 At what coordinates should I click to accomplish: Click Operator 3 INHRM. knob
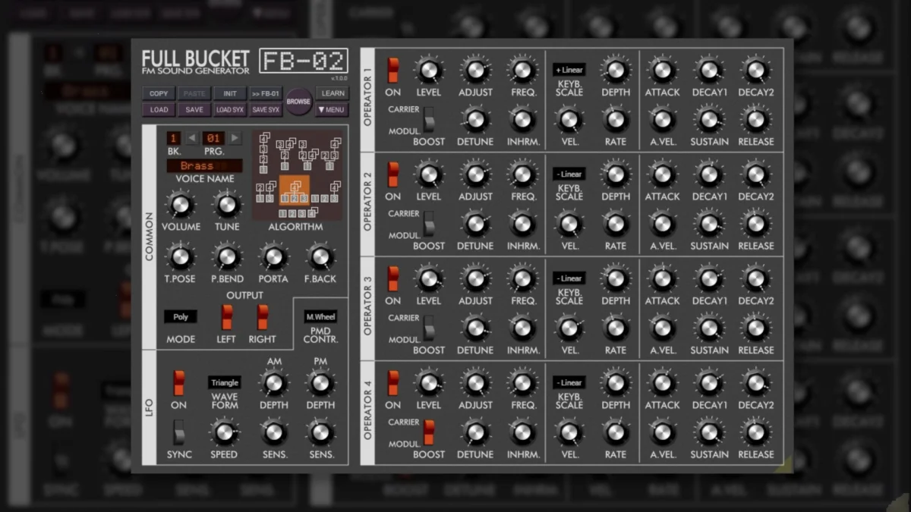(522, 328)
